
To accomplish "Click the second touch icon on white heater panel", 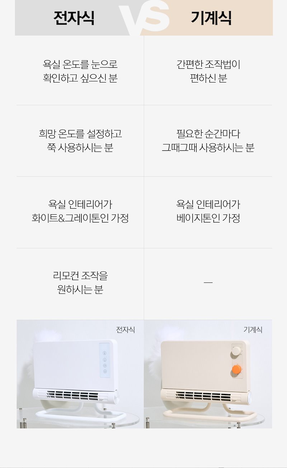I will point(105,359).
